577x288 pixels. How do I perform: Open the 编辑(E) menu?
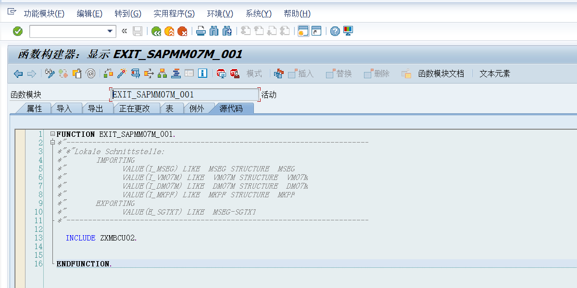[x=89, y=13]
